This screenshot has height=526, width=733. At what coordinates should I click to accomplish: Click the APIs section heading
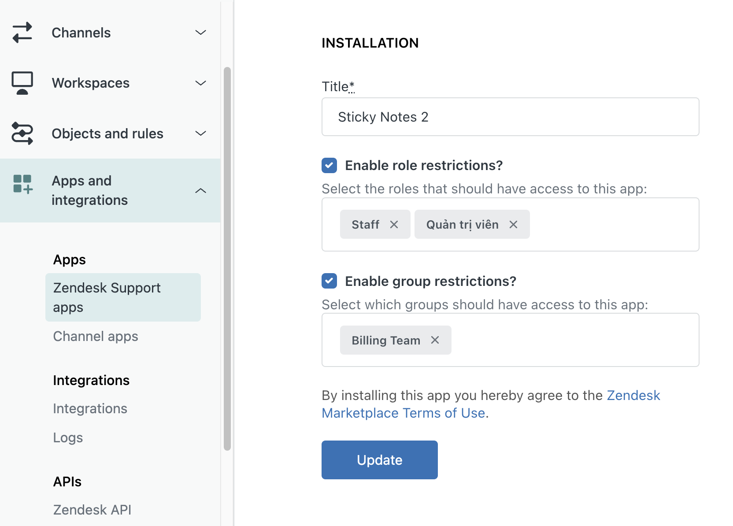pos(67,482)
